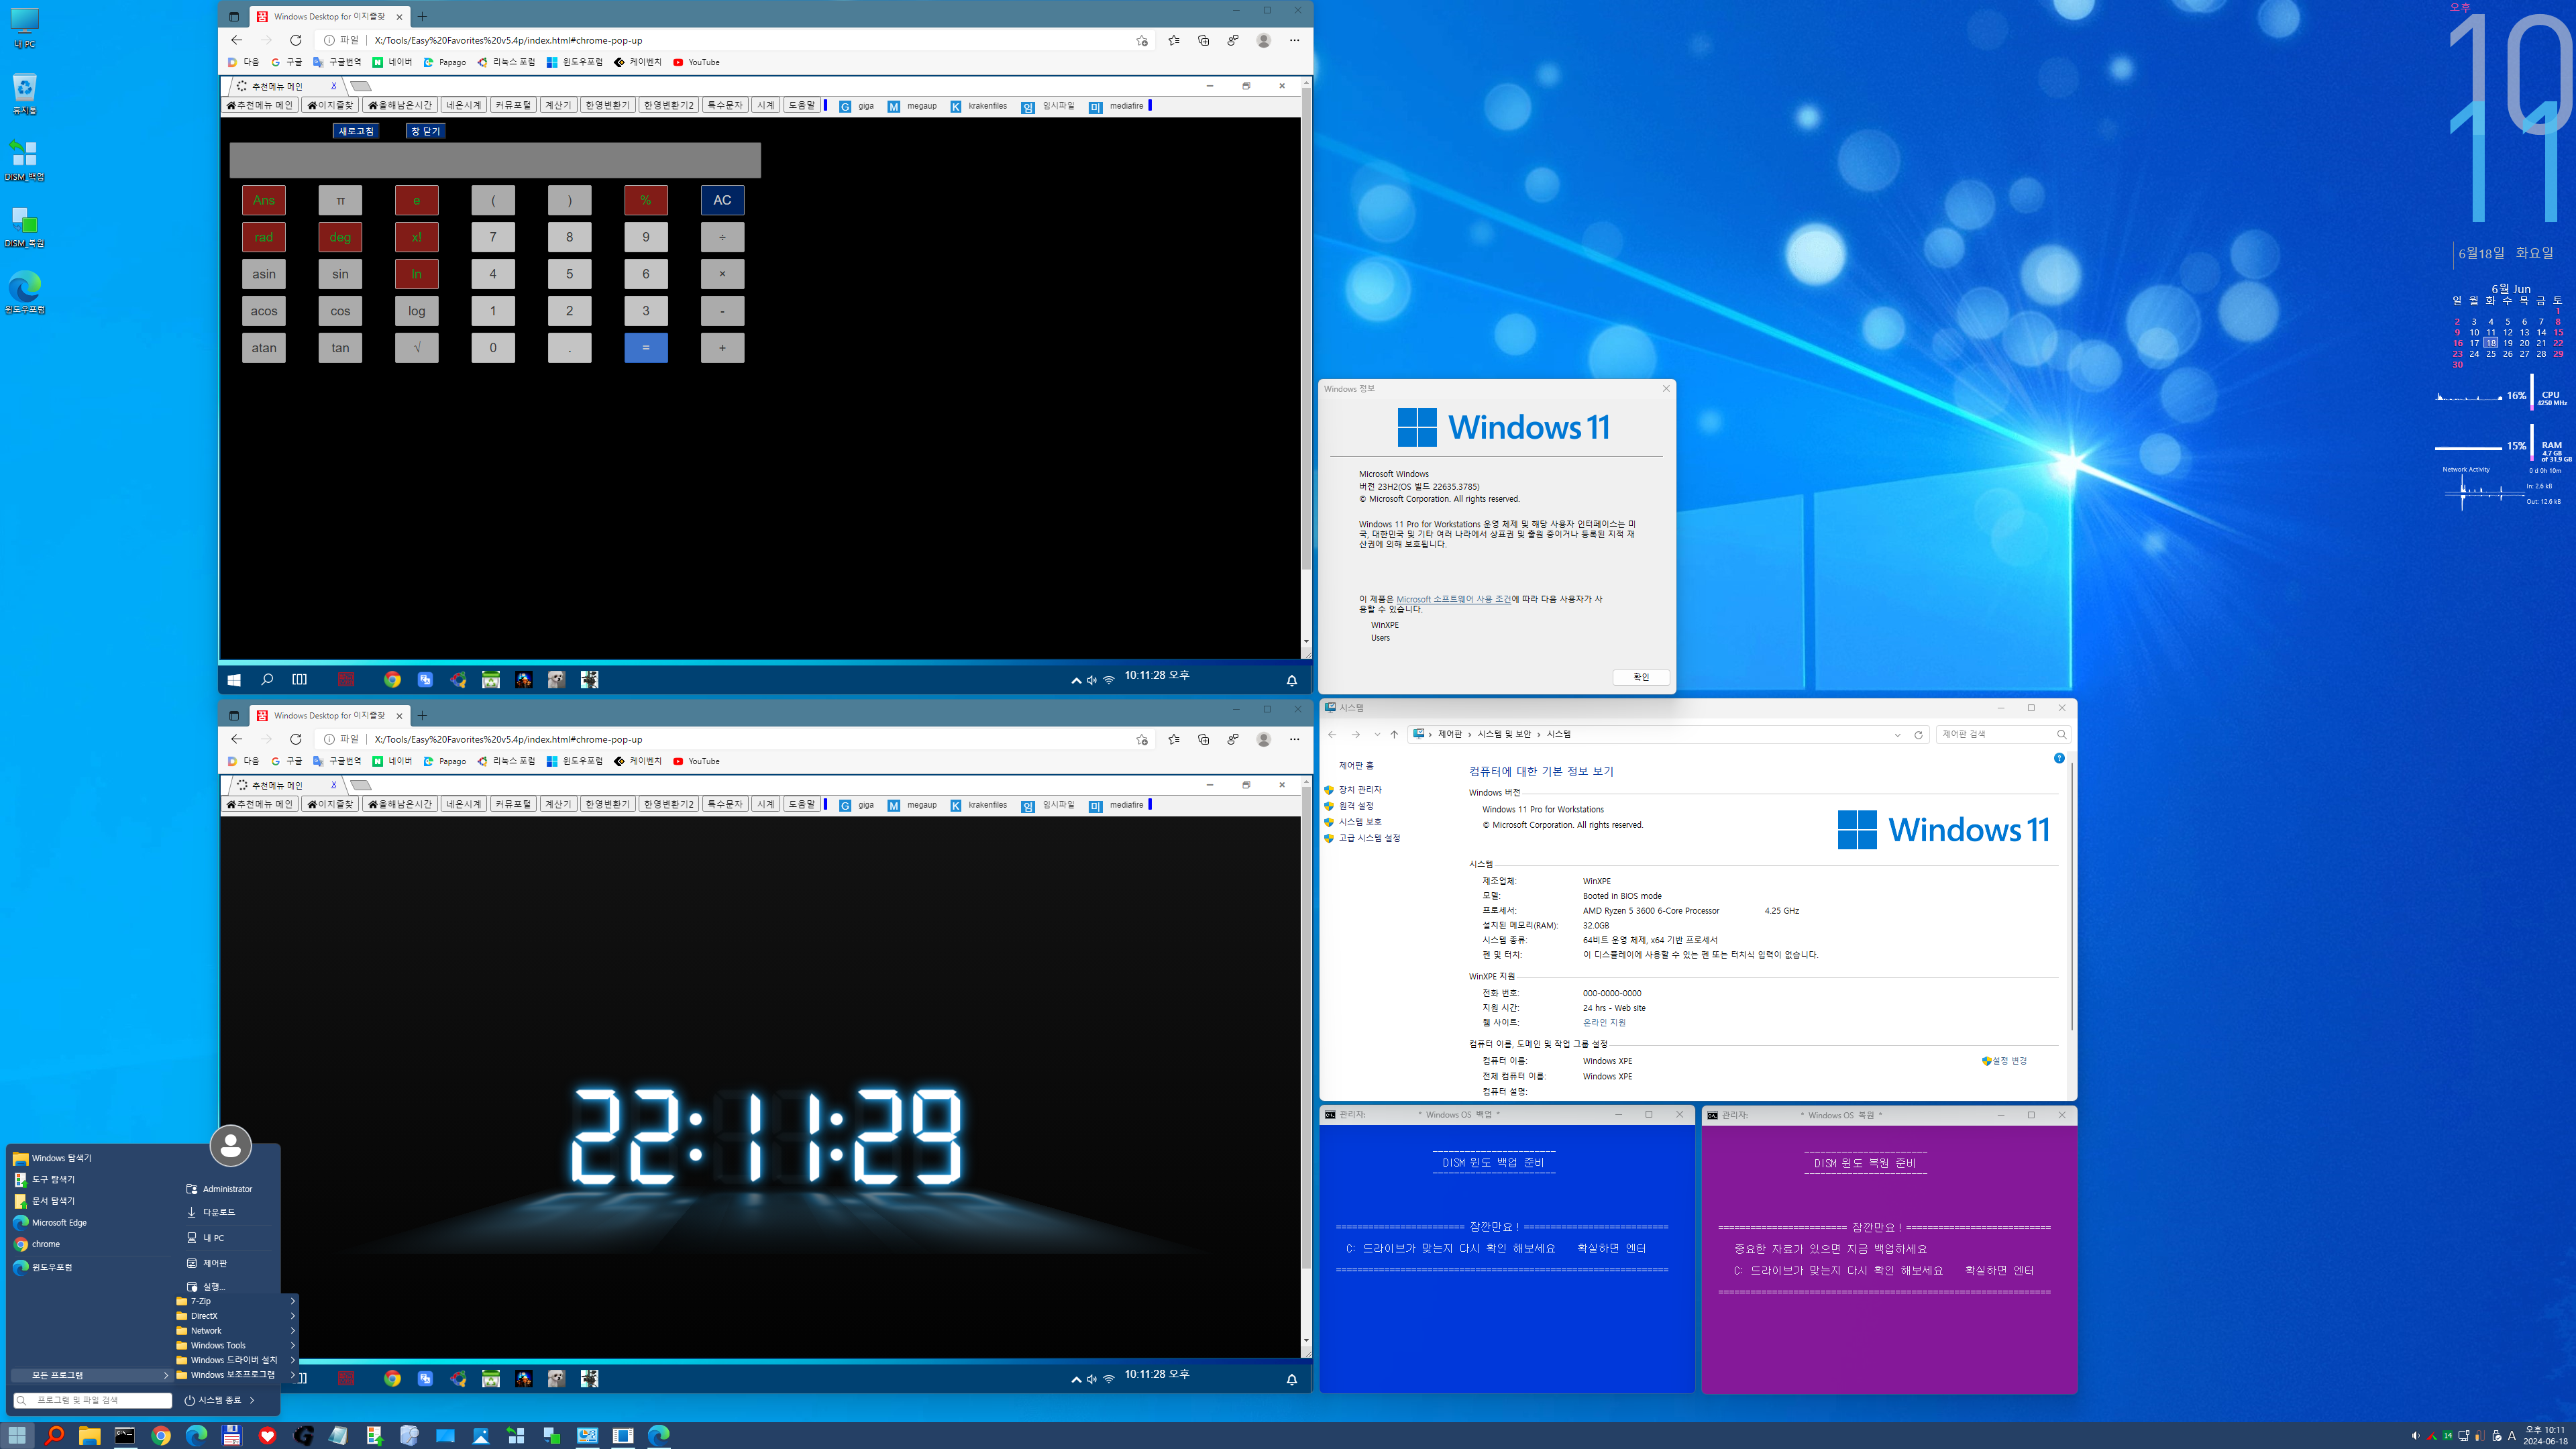The width and height of the screenshot is (2576, 1449).
Task: Click the refresh icon in top Edge window
Action: 295,40
